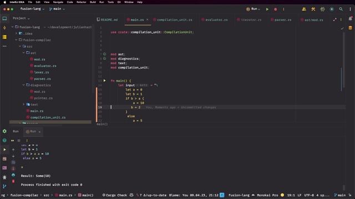Viewport: 355px width, 199px height.
Task: Click print icon in Run console gutter
Action: [x=13, y=175]
